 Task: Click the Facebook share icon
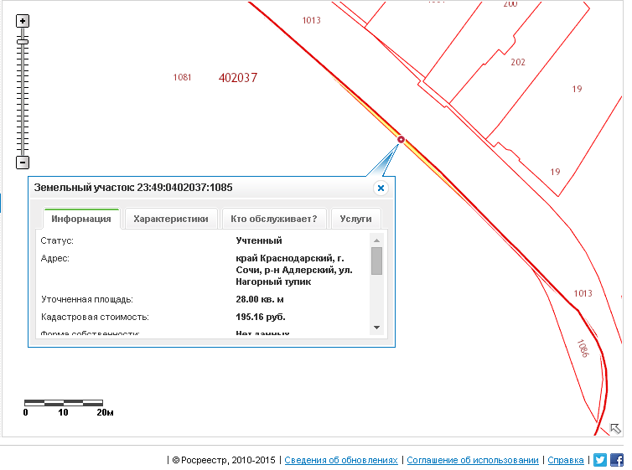[x=616, y=459]
